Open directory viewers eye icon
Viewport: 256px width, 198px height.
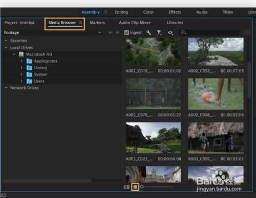tap(170, 32)
